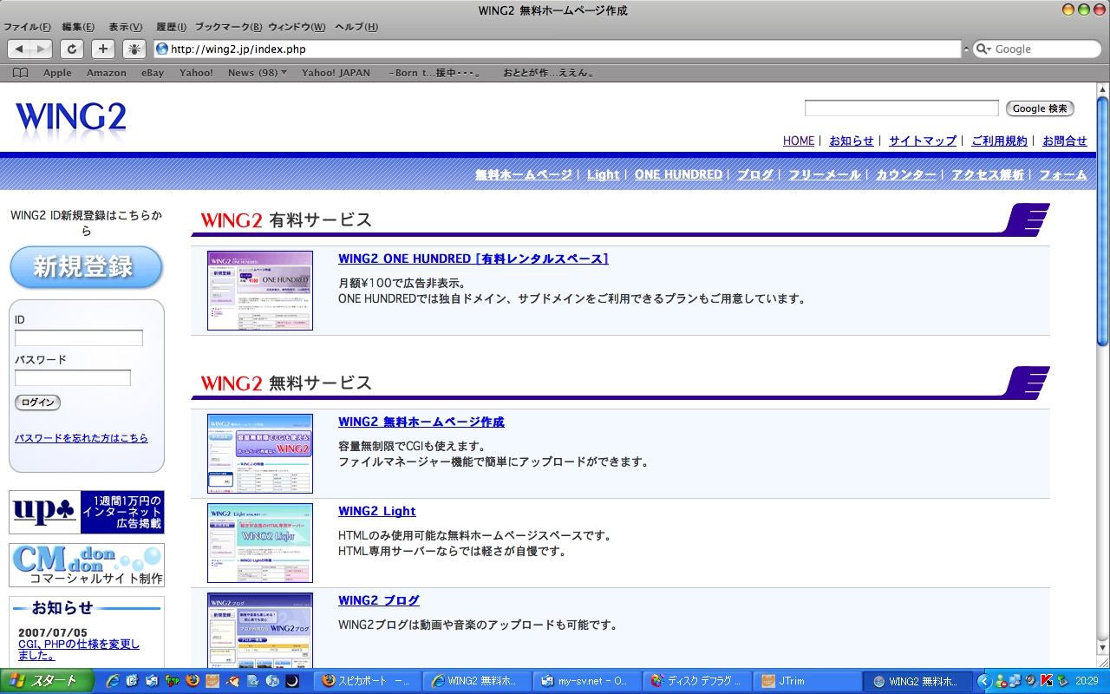Open the address bar history dropdown arrow
Viewport: 1110px width, 694px height.
(966, 49)
